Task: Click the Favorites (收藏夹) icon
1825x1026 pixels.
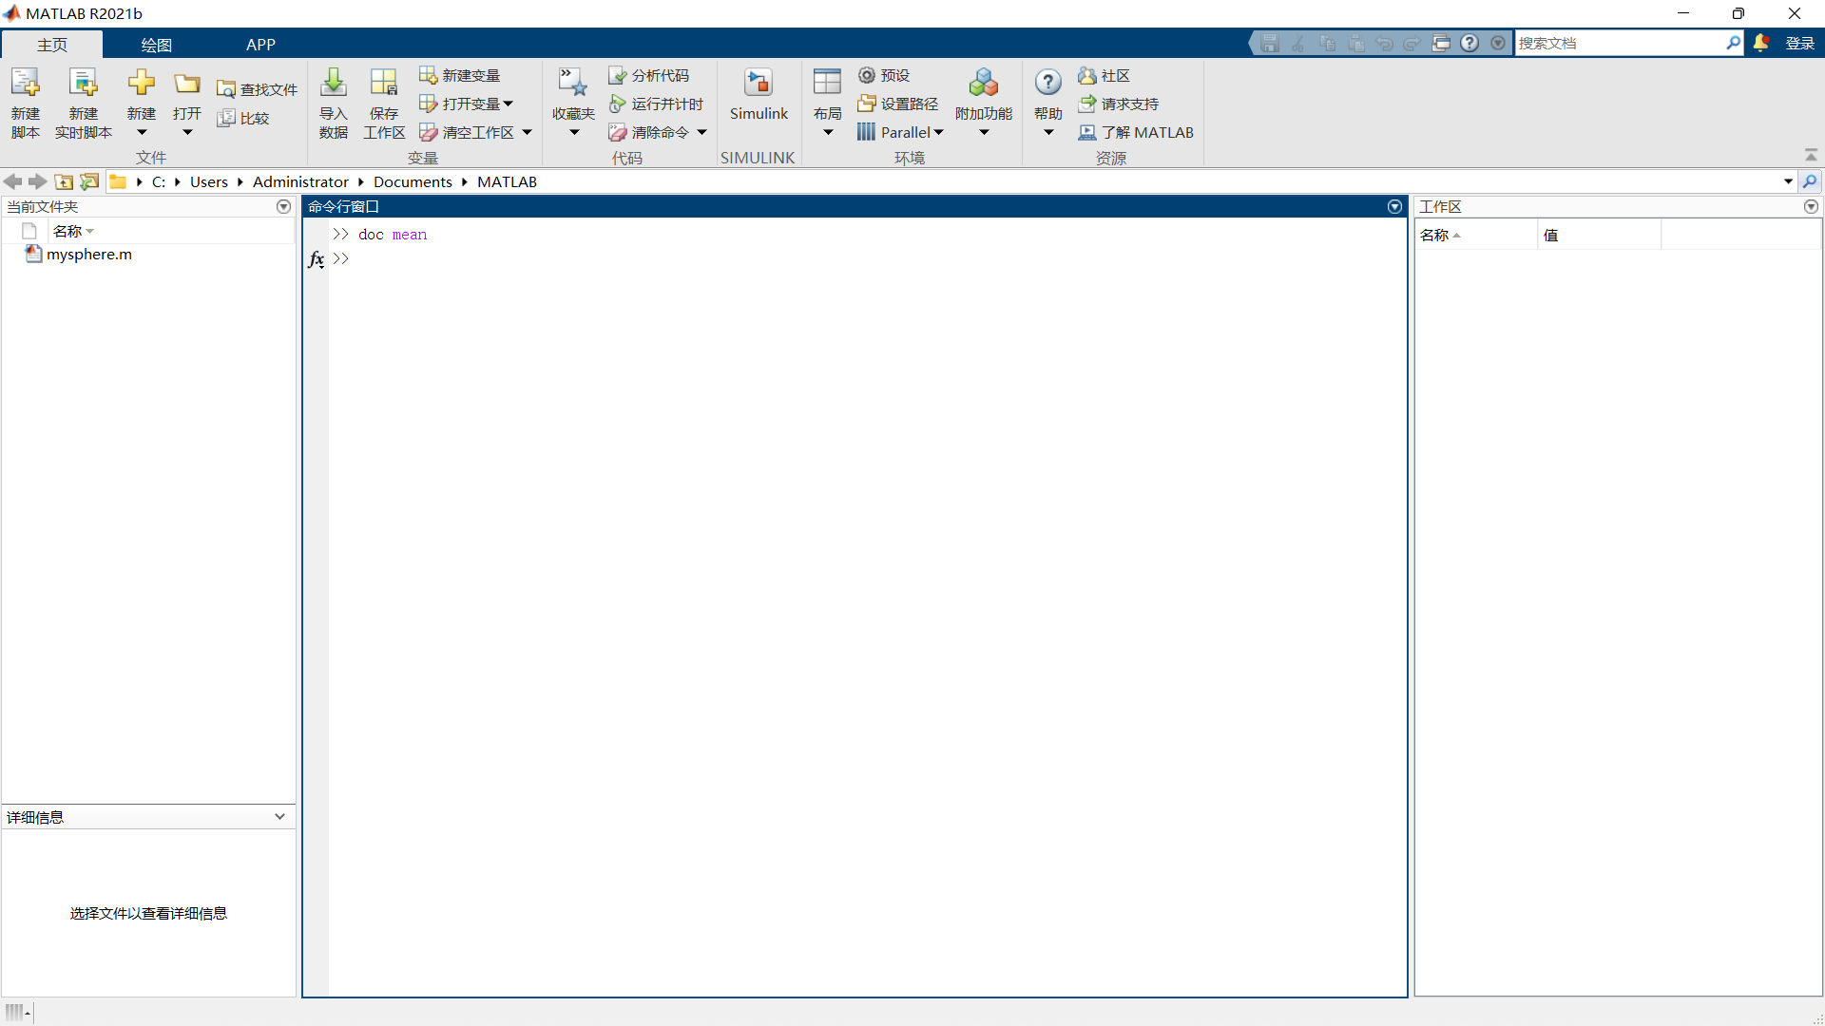Action: pos(573,83)
